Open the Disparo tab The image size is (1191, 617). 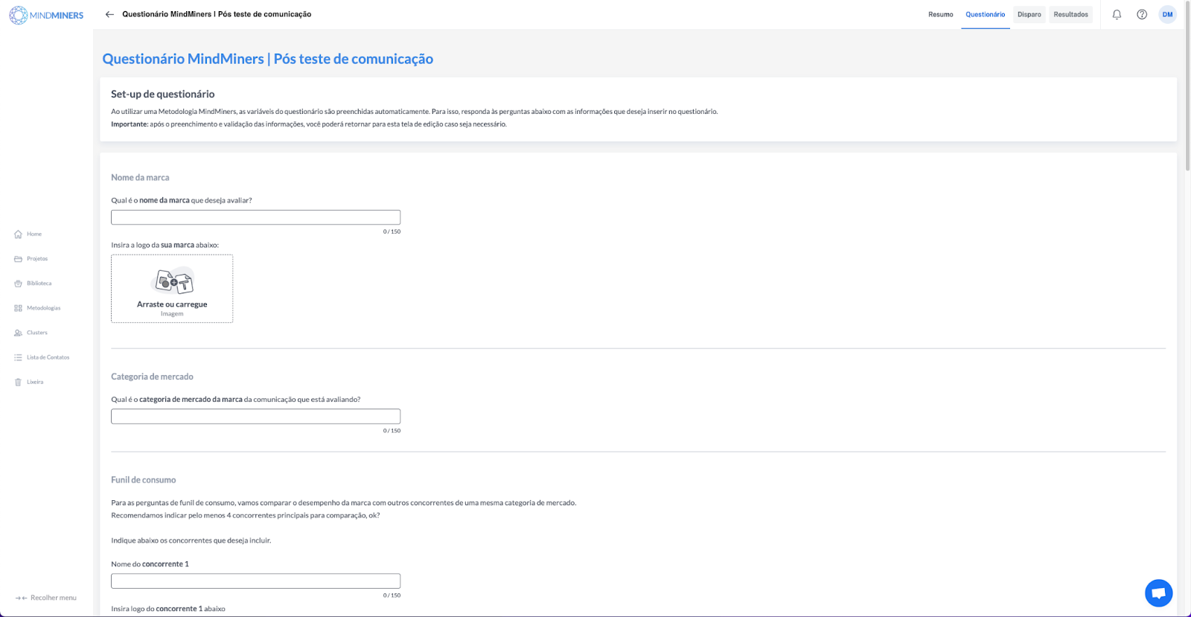(1029, 14)
